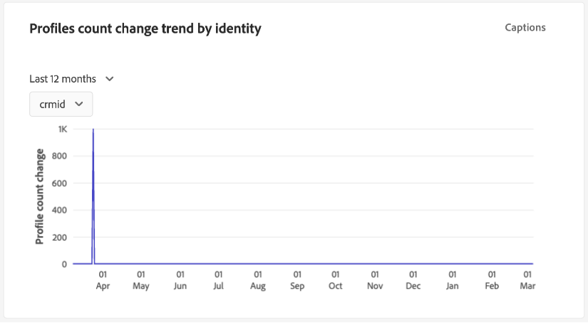Click the 01 Sep x-axis label
This screenshot has height=323, width=588.
click(297, 280)
